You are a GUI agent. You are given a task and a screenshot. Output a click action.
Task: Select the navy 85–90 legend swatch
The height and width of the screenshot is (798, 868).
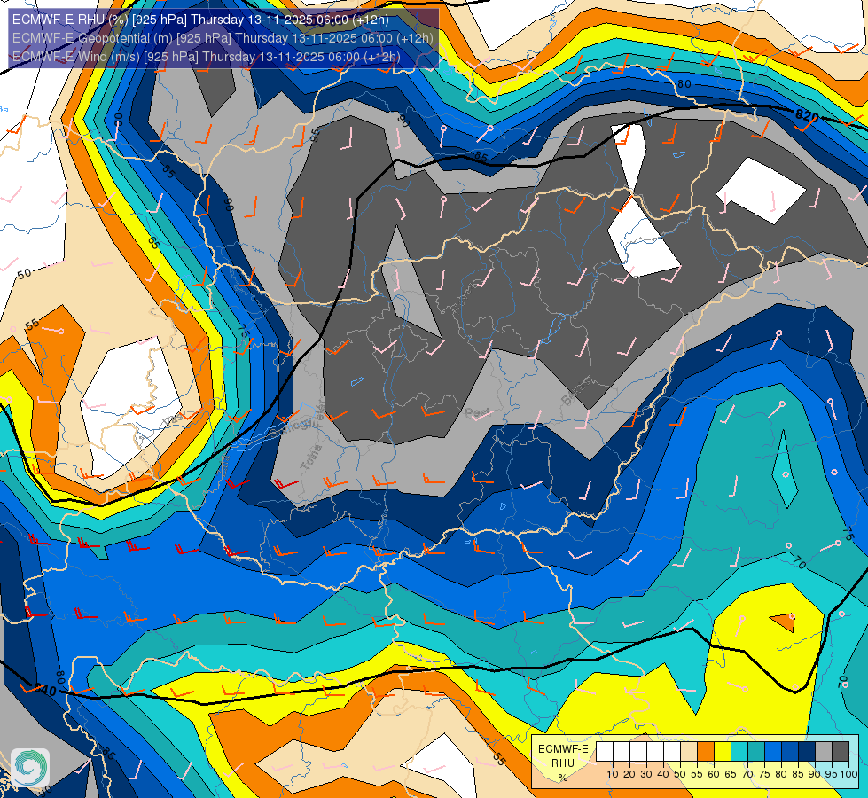click(807, 752)
